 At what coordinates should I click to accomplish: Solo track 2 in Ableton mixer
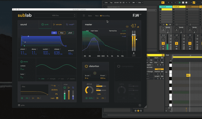click(x=176, y=47)
